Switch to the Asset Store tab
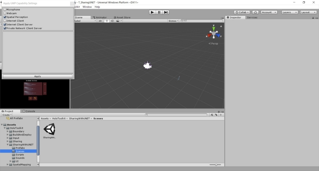 click(x=122, y=17)
